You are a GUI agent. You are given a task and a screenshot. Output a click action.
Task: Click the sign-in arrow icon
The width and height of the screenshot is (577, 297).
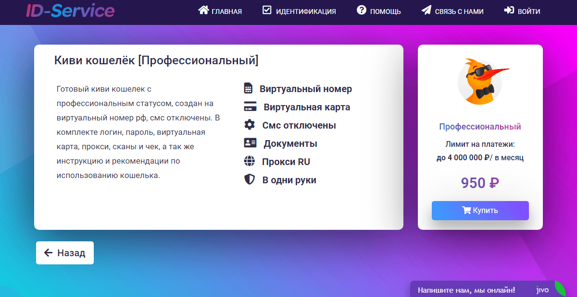tap(509, 11)
